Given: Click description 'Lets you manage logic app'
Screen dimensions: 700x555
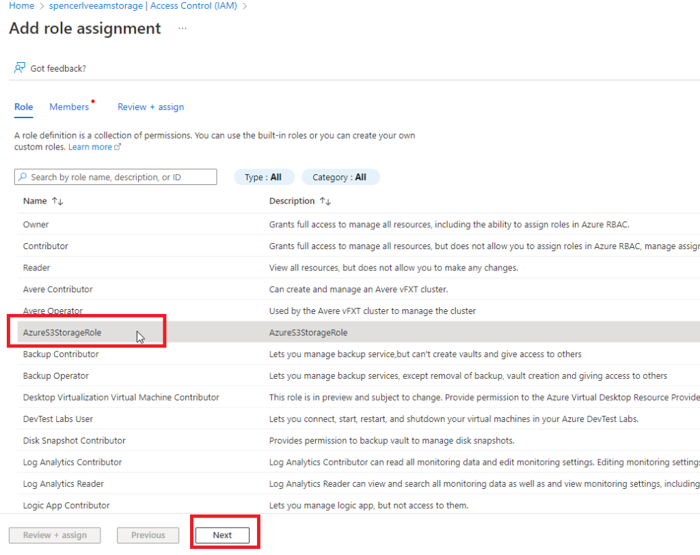Looking at the screenshot, I should (368, 506).
